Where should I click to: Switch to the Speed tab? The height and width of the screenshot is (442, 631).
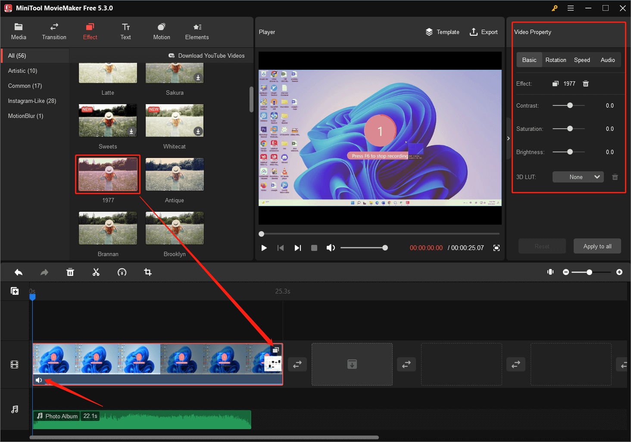[x=582, y=60]
